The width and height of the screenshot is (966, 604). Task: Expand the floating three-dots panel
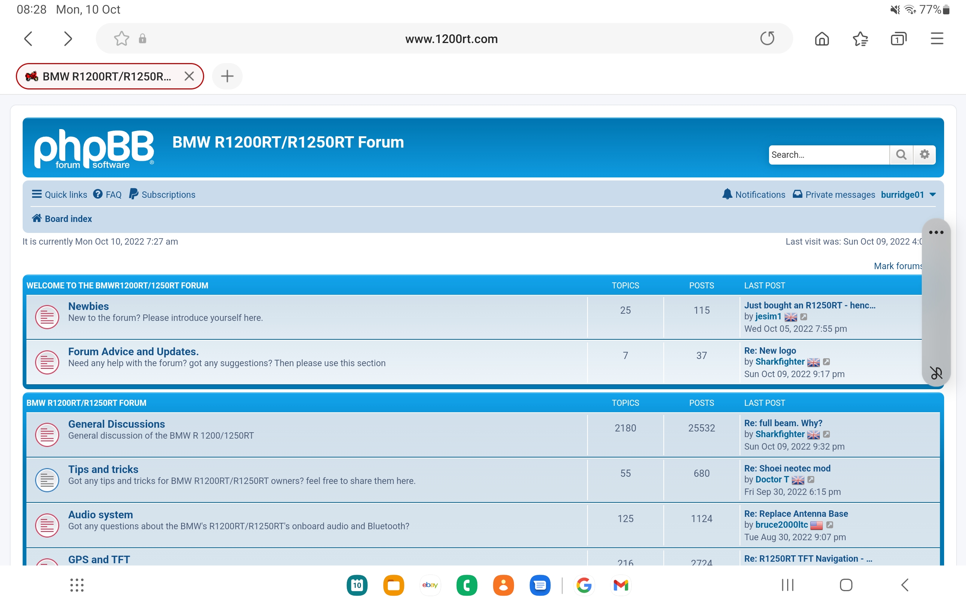(x=936, y=232)
